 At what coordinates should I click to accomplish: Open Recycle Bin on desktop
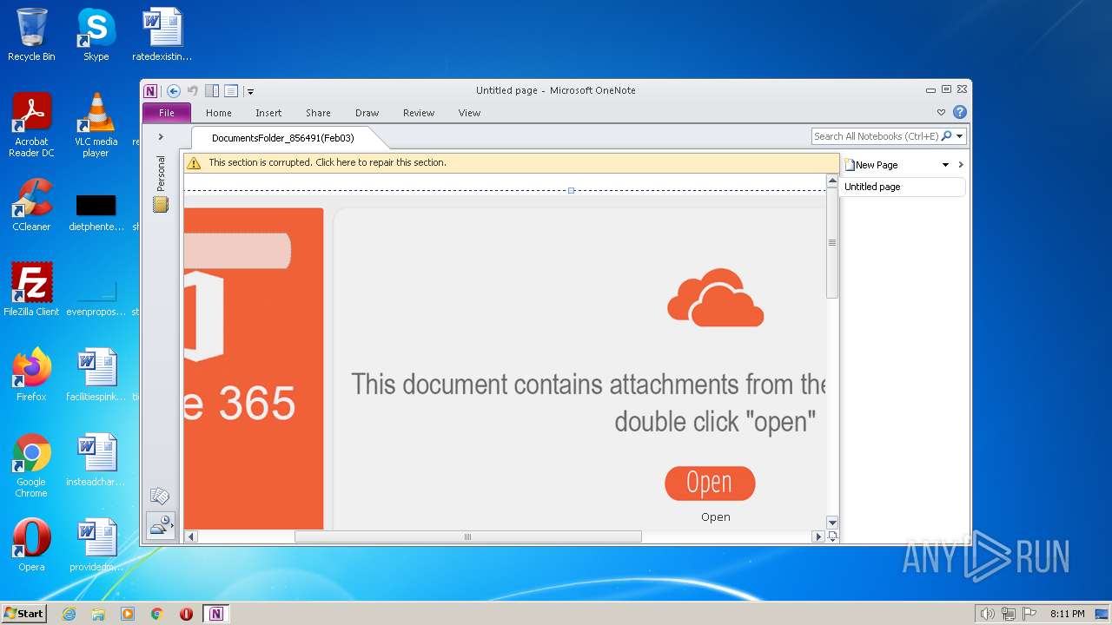click(x=31, y=35)
